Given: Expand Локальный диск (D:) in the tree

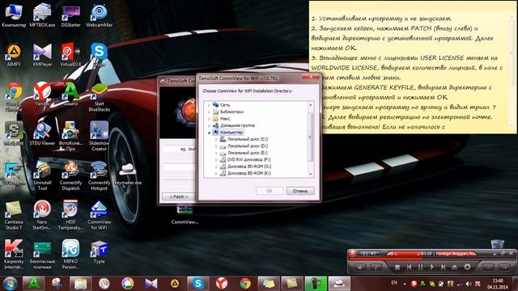Looking at the screenshot, I should click(x=216, y=146).
